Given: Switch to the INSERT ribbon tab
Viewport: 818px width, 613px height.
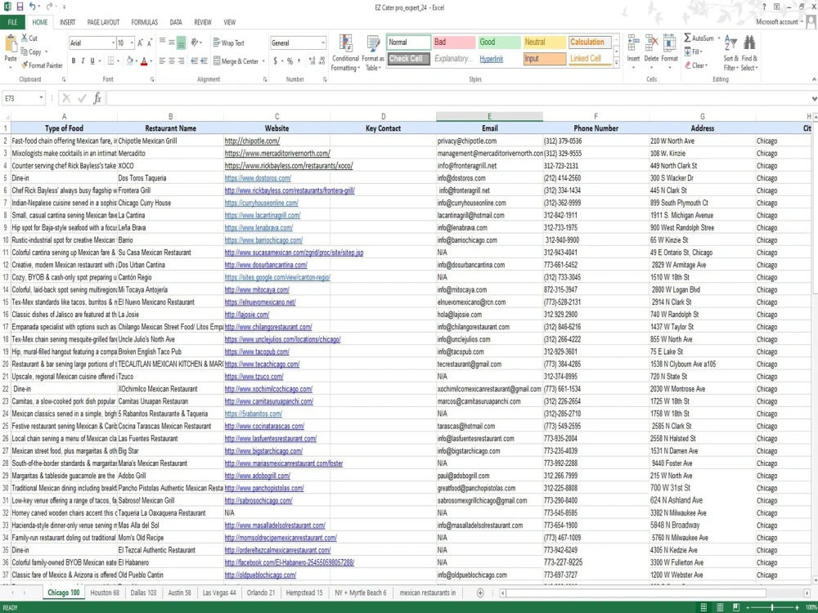Looking at the screenshot, I should coord(67,22).
